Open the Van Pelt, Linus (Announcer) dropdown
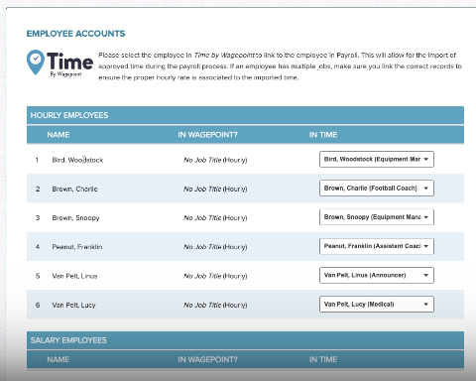This screenshot has height=381, width=476. click(377, 275)
